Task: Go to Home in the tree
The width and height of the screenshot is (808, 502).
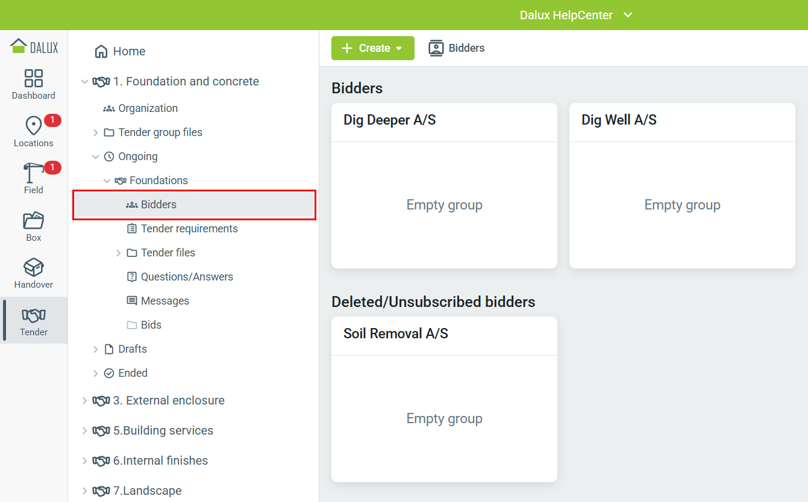Action: pyautogui.click(x=129, y=51)
